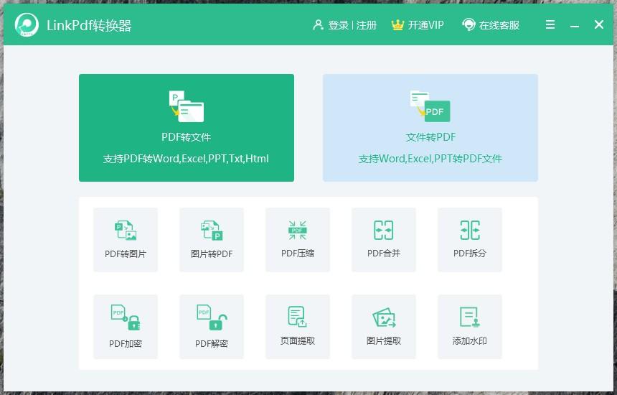Click the PDF拆分 split icon
617x395 pixels.
pos(470,230)
